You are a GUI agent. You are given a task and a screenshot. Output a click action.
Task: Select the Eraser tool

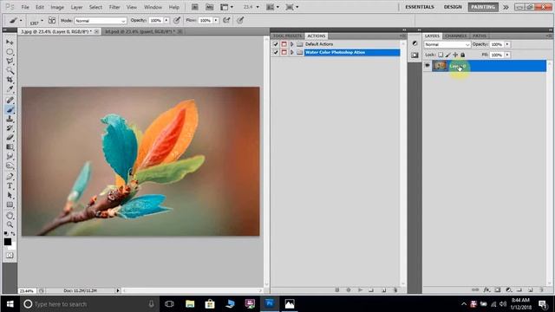click(10, 137)
